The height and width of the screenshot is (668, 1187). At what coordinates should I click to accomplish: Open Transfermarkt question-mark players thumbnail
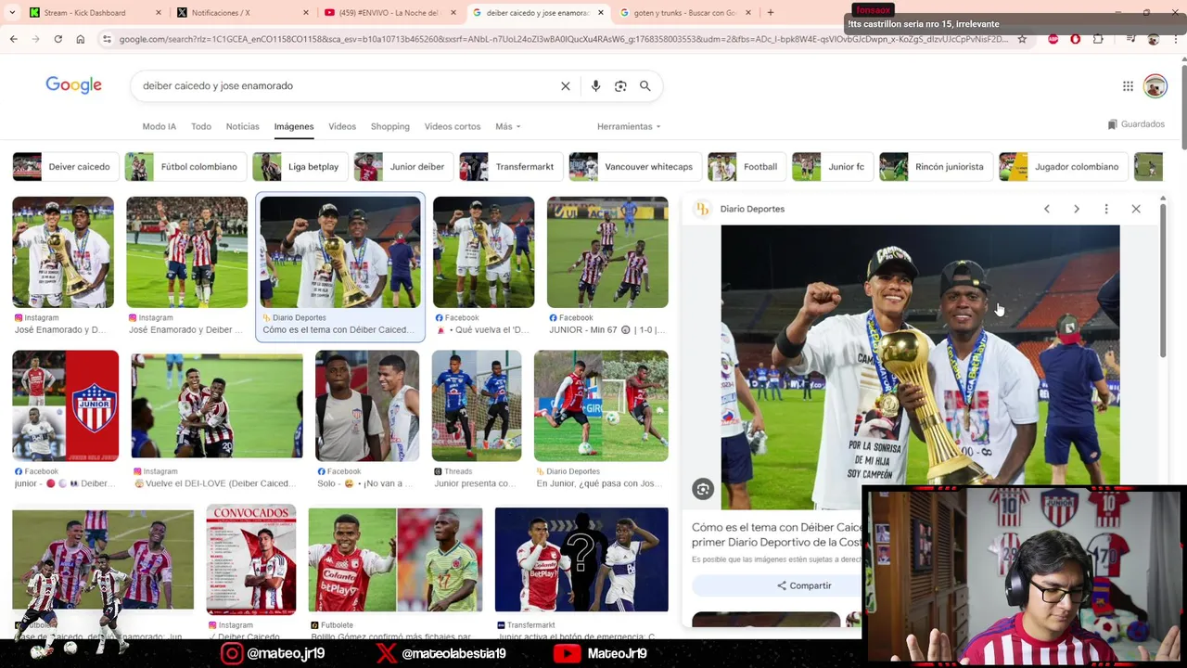point(581,559)
